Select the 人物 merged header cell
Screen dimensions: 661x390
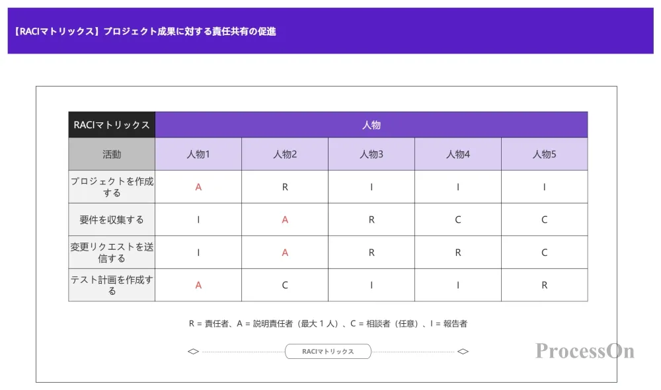point(371,125)
